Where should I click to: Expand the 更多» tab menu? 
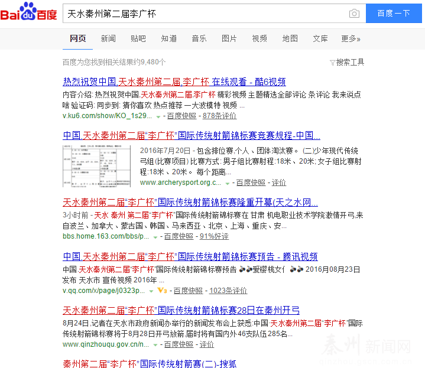coord(351,39)
